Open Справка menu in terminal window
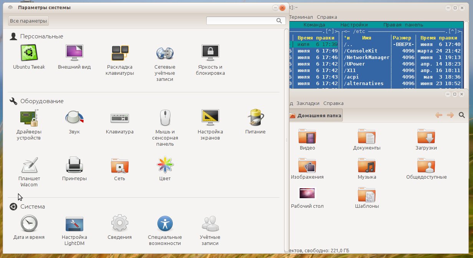Image resolution: width=473 pixels, height=258 pixels. click(327, 17)
